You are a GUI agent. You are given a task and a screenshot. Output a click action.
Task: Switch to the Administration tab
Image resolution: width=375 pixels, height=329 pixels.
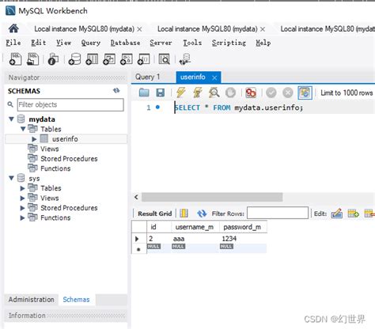[x=32, y=300]
